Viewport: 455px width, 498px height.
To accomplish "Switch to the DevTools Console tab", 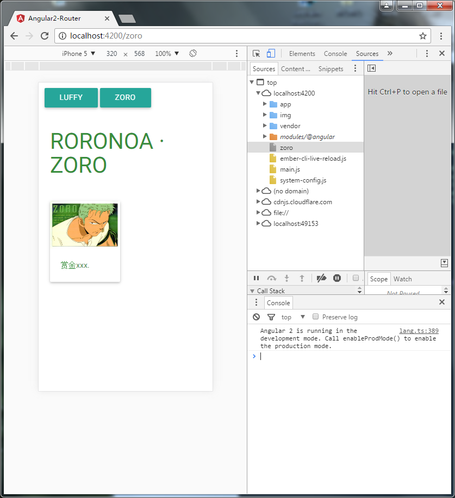I will click(x=335, y=54).
